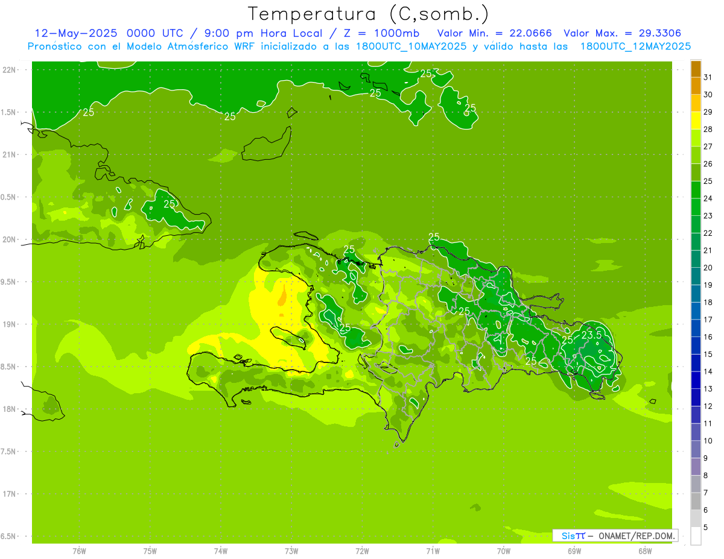Click the "73W" longitude label
The height and width of the screenshot is (559, 724).
pos(291,551)
